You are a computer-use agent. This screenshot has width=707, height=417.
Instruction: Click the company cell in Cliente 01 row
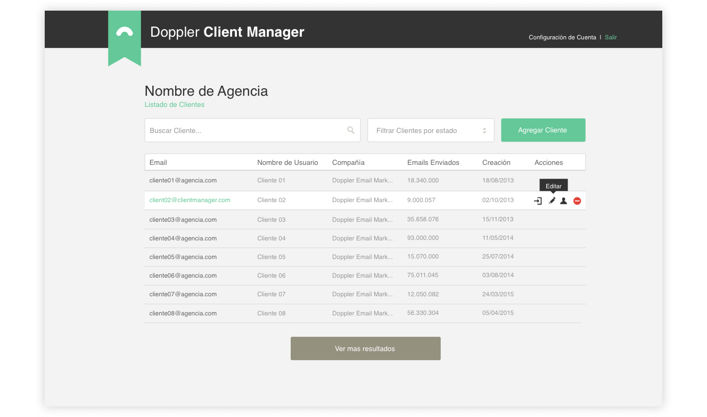(363, 180)
